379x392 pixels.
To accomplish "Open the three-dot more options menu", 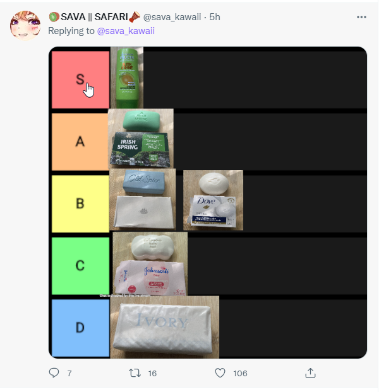I will [361, 17].
